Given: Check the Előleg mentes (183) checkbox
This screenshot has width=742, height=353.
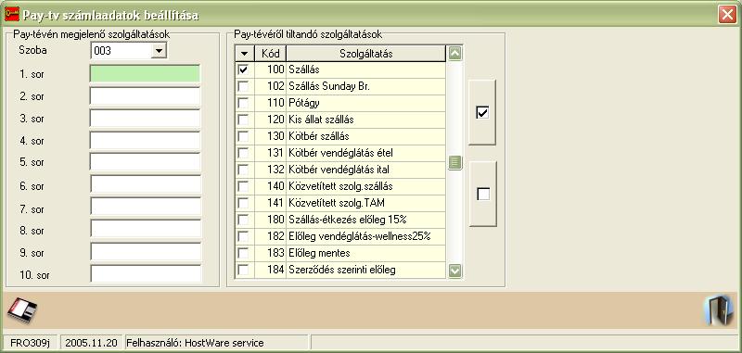Looking at the screenshot, I should tap(243, 253).
